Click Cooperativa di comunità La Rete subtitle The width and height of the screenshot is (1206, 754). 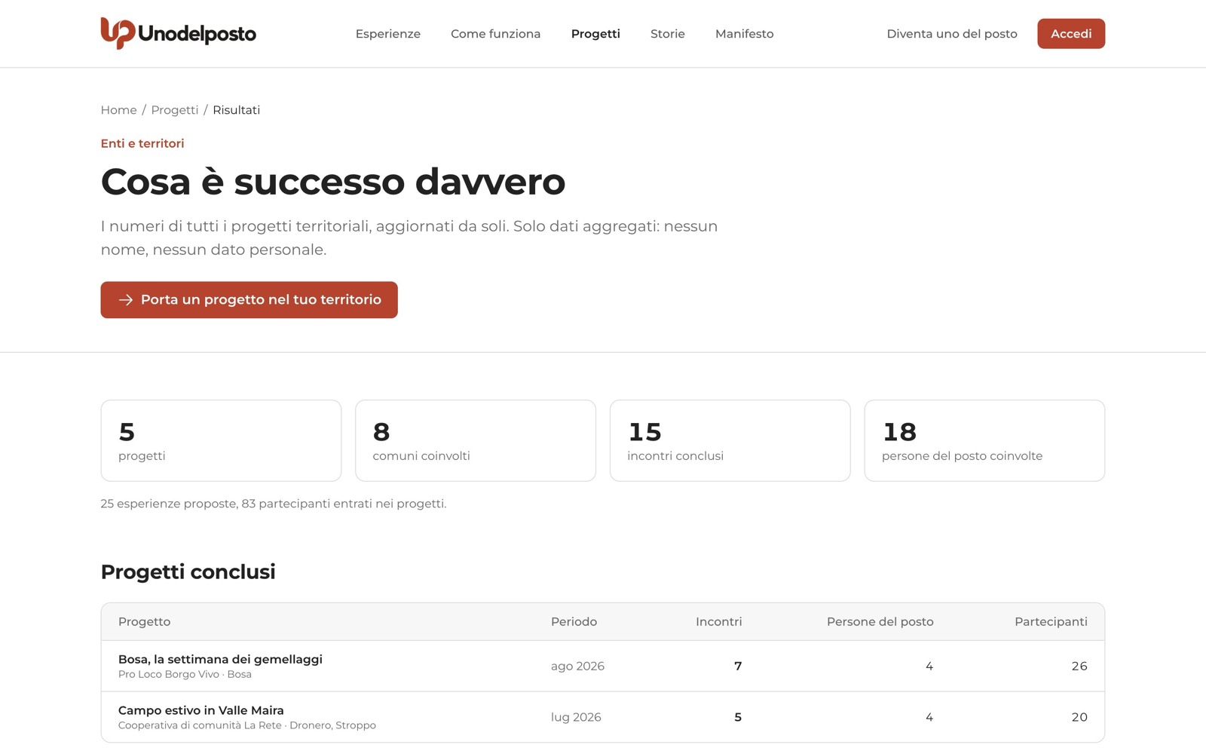[x=247, y=725]
